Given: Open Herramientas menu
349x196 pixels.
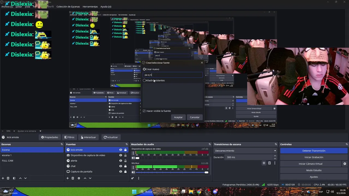Looking at the screenshot, I should pyautogui.click(x=90, y=7).
